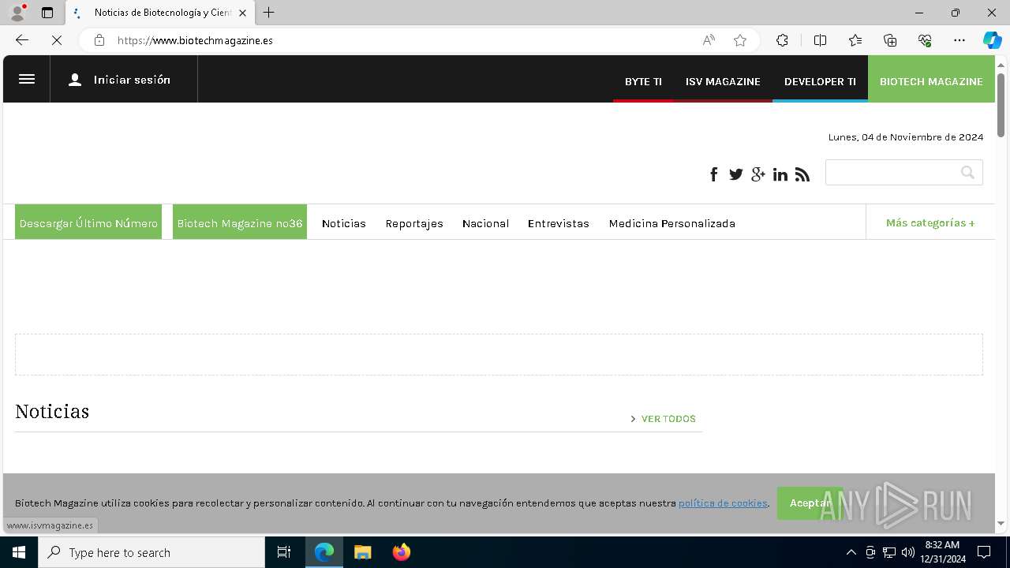Open the tab actions menu icon
1010x568 pixels.
click(x=47, y=13)
